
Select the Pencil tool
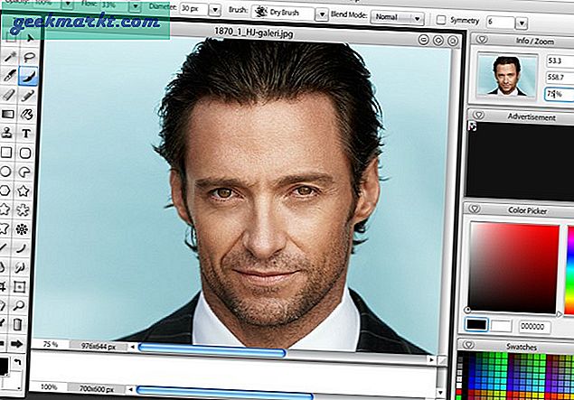[x=27, y=96]
